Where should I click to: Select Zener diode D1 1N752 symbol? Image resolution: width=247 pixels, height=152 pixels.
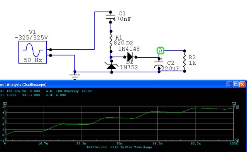(x=112, y=66)
